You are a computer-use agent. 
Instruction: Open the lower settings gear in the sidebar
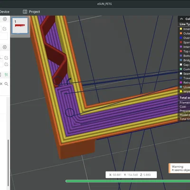(x=5, y=47)
